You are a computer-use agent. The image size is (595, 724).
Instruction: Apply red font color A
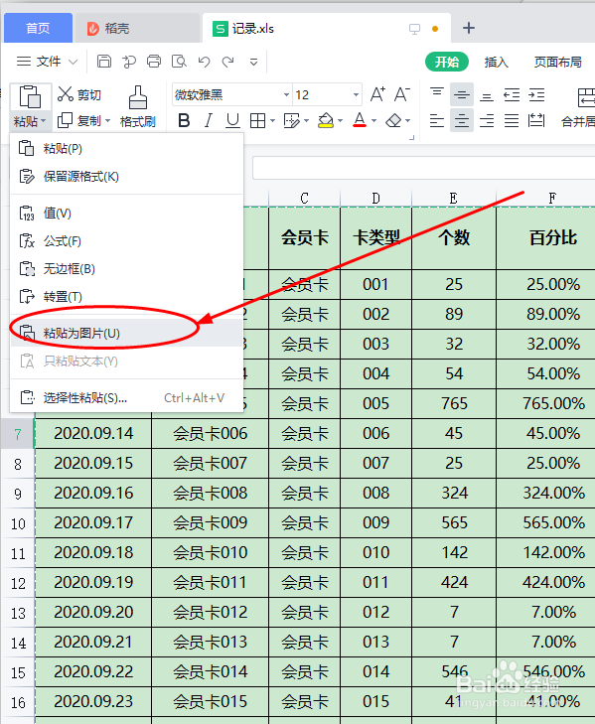pyautogui.click(x=360, y=120)
